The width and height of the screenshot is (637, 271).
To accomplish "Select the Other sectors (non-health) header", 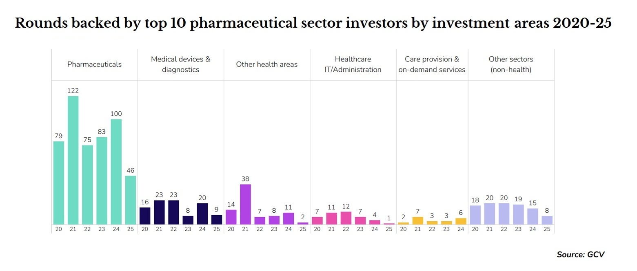I will point(510,64).
